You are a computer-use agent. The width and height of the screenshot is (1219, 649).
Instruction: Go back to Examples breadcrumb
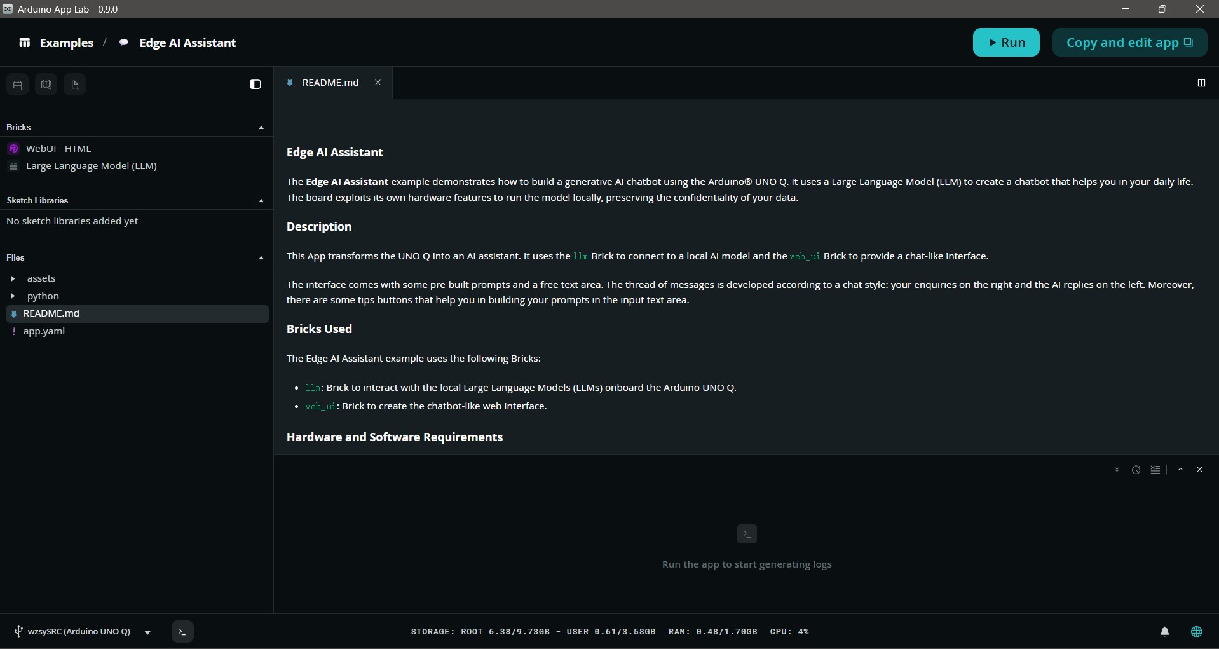click(67, 43)
